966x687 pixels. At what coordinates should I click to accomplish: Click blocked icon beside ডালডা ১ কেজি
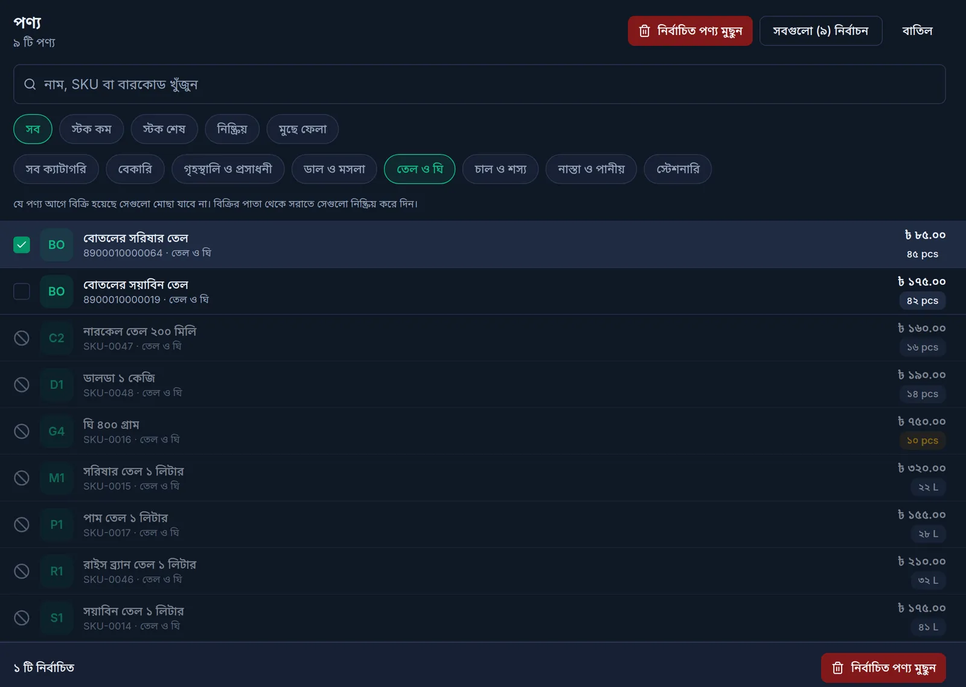coord(22,385)
